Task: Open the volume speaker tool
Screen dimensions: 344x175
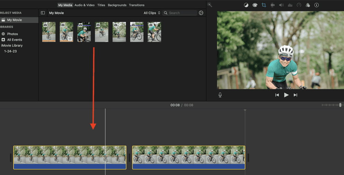Action: (x=281, y=5)
